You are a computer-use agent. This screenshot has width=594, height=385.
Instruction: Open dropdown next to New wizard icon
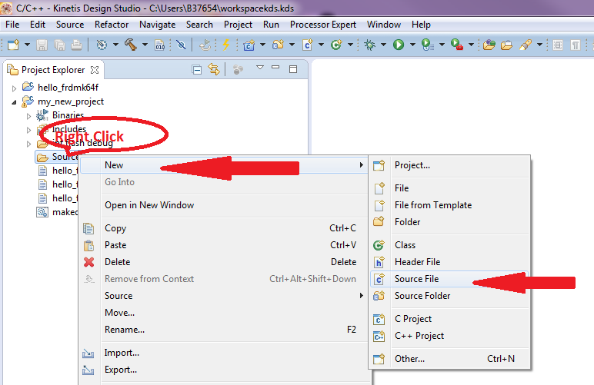[x=27, y=45]
